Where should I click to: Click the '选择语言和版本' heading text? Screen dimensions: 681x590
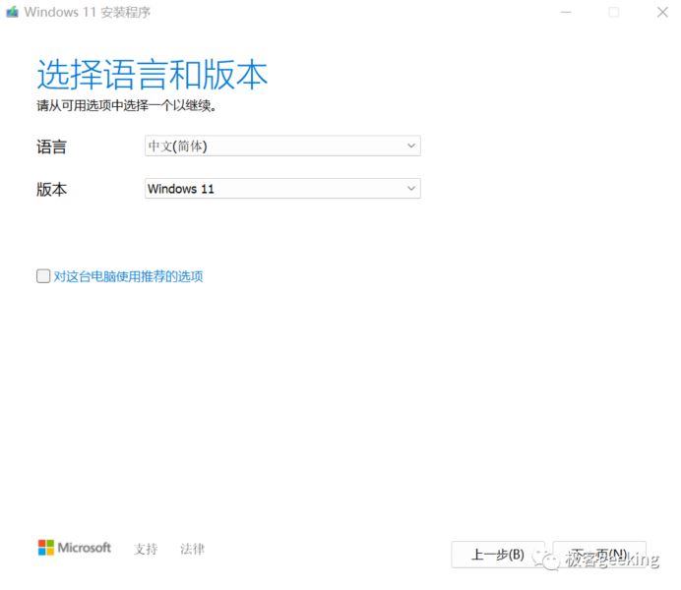click(152, 75)
